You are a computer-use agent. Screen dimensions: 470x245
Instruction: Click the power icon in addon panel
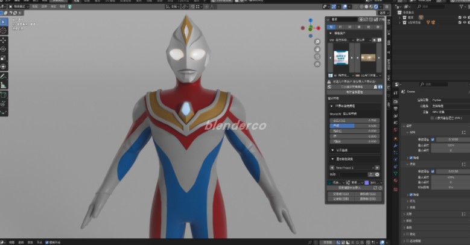[380, 188]
